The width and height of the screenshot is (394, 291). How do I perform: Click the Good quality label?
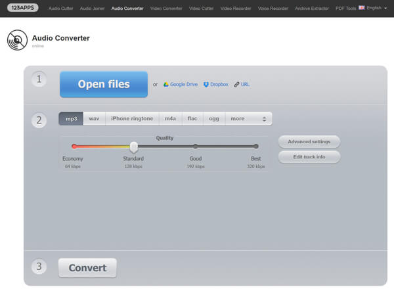[x=196, y=158]
